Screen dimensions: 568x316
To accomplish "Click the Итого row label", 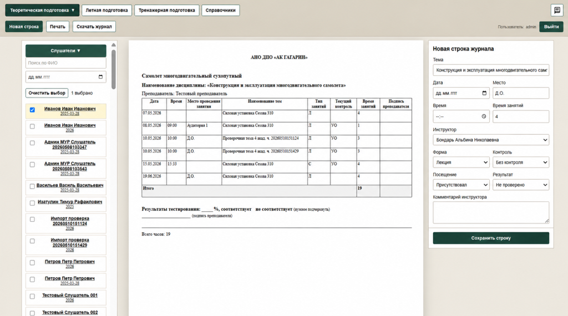I will (148, 188).
